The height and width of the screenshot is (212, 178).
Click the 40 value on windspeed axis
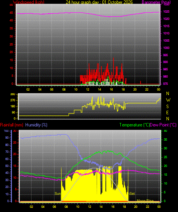pos(11,21)
